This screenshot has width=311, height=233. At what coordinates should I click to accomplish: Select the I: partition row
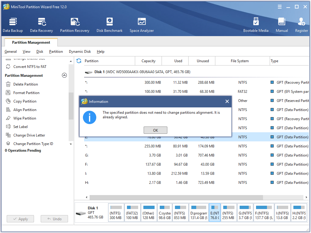click(x=197, y=174)
